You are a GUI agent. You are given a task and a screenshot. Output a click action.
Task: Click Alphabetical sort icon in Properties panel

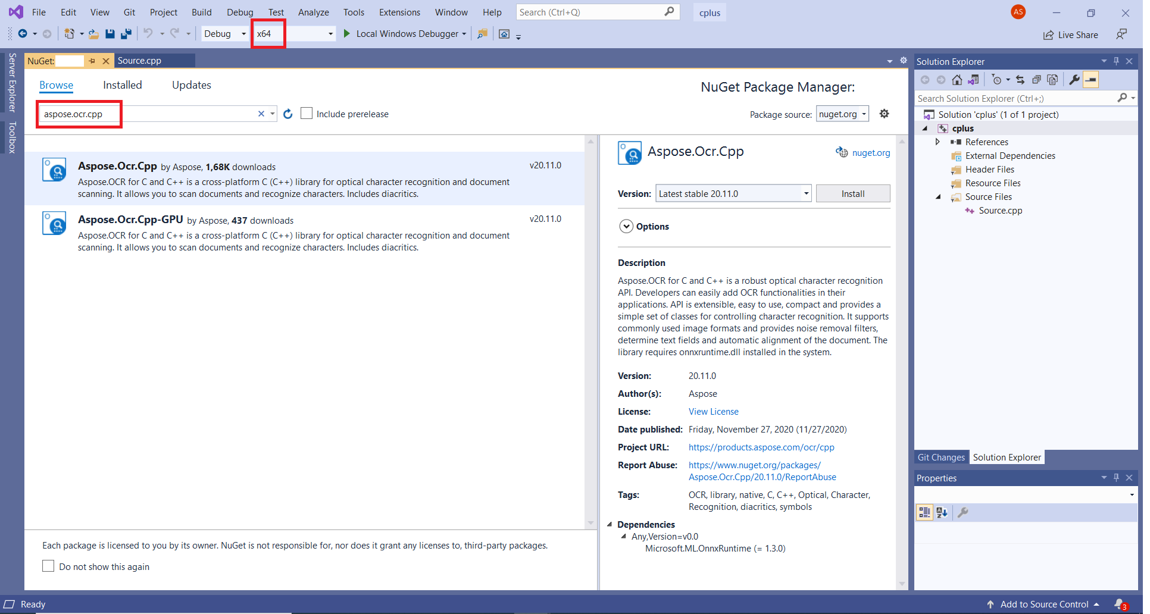coord(942,512)
